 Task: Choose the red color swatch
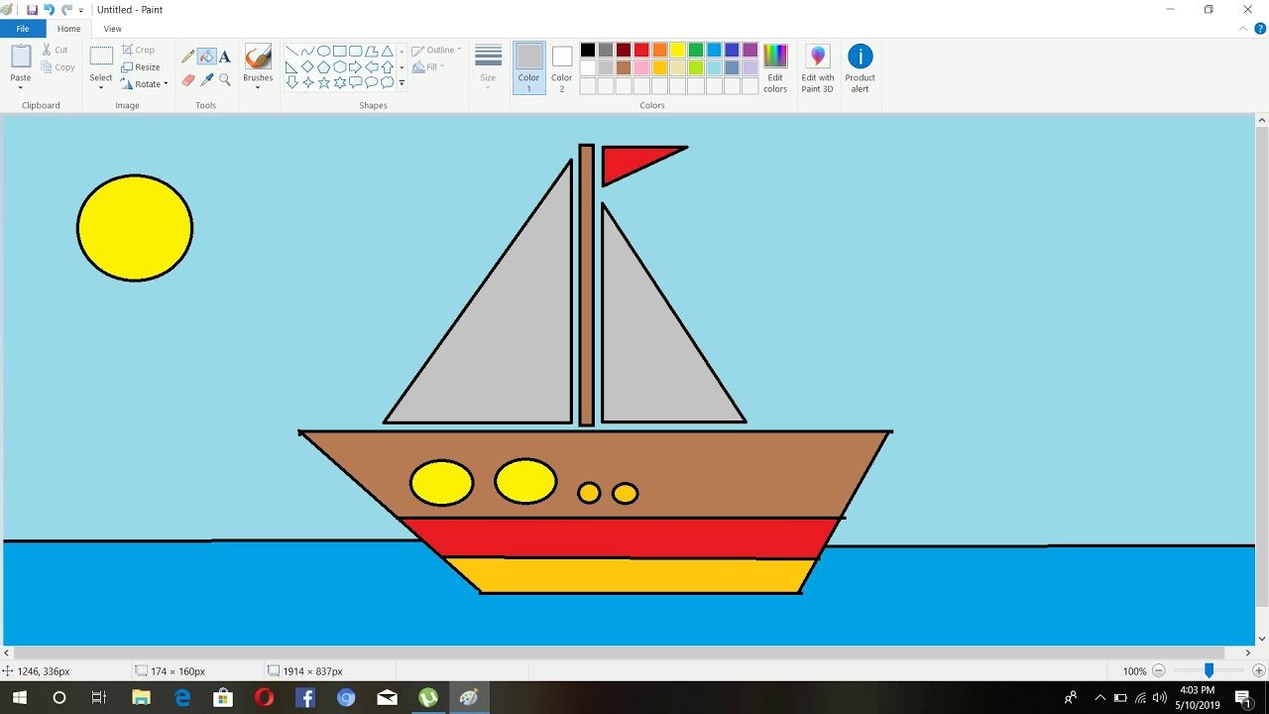click(x=641, y=50)
